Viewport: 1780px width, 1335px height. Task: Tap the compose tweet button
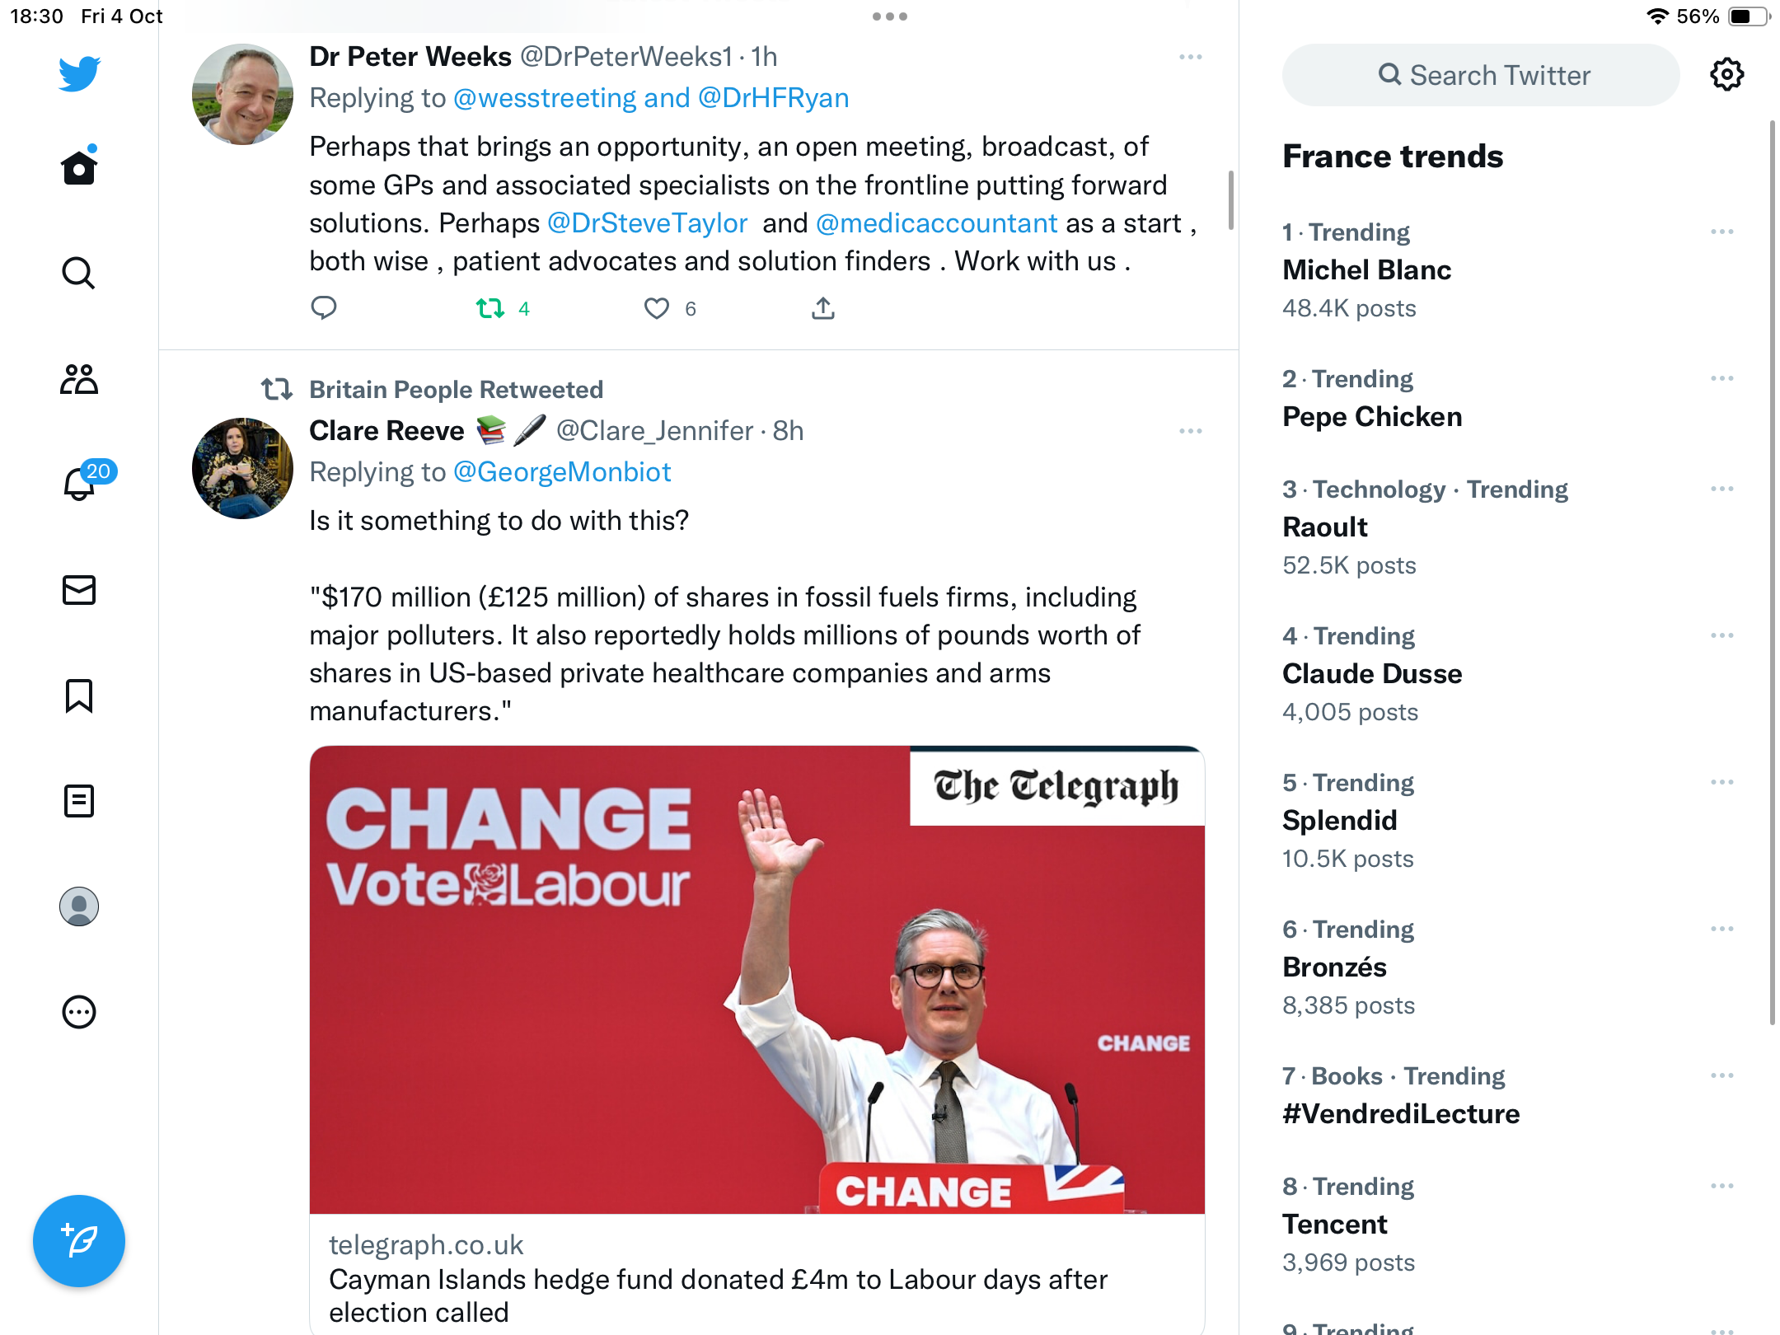tap(79, 1241)
